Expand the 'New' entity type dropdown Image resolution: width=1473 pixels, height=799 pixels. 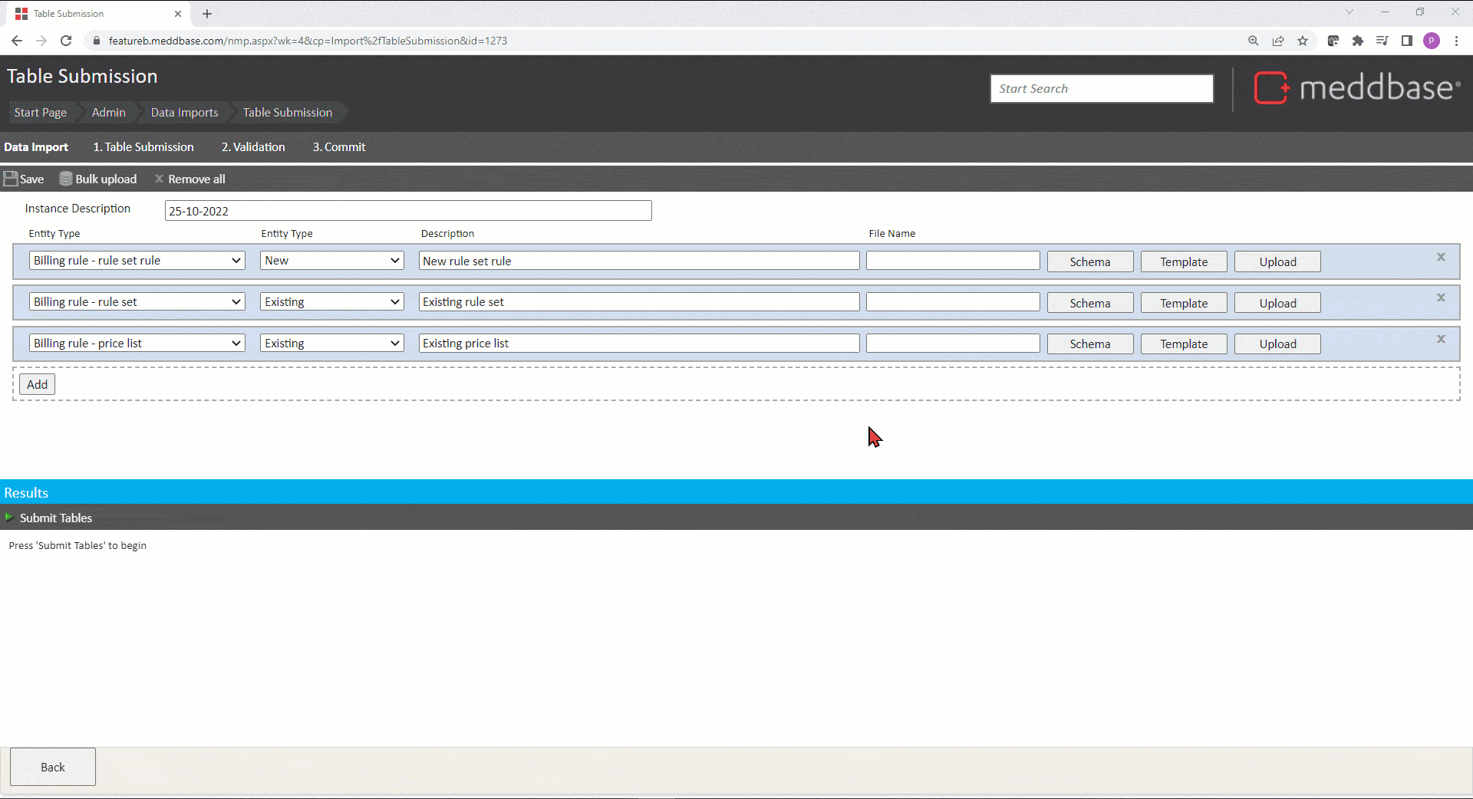331,261
